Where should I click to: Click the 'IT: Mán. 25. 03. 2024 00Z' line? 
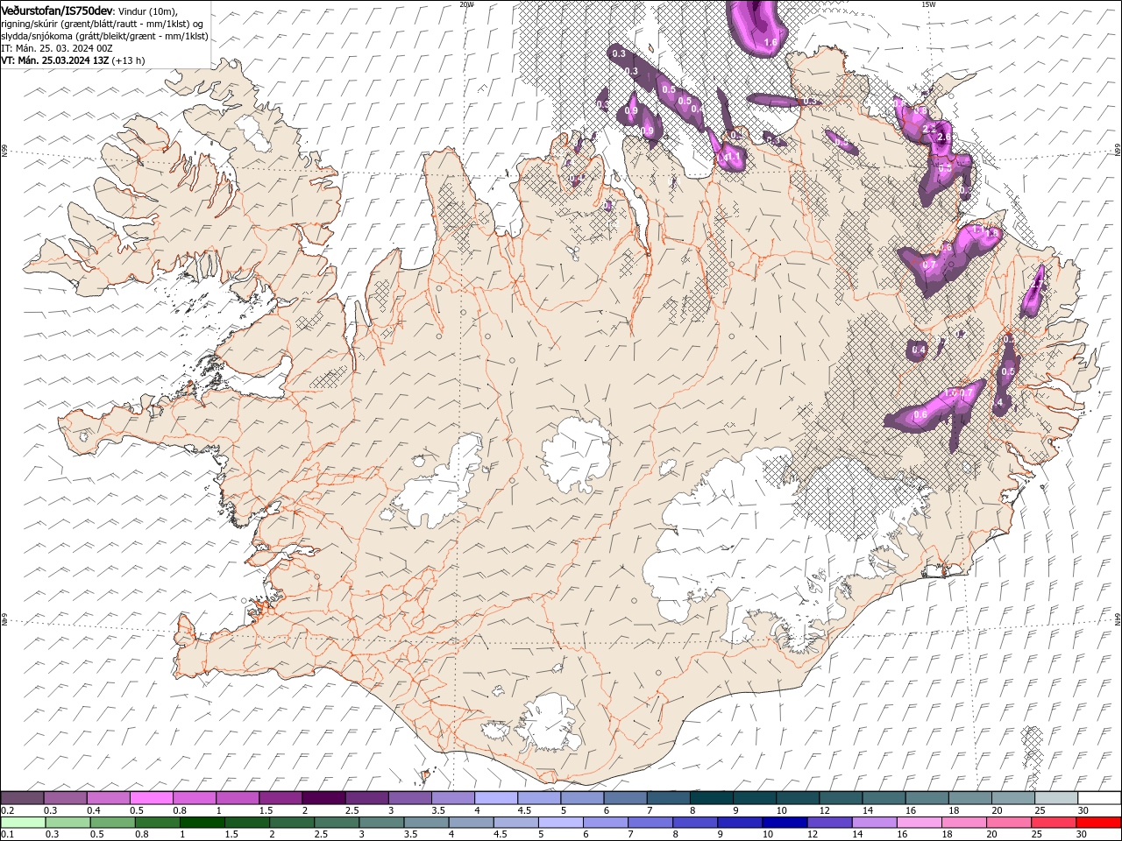(x=57, y=48)
